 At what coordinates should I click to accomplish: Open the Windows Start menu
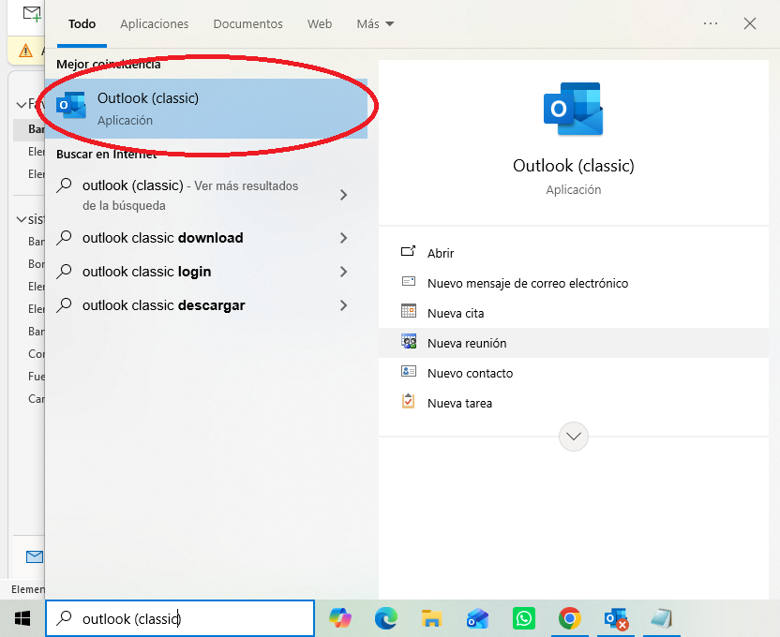click(x=22, y=618)
